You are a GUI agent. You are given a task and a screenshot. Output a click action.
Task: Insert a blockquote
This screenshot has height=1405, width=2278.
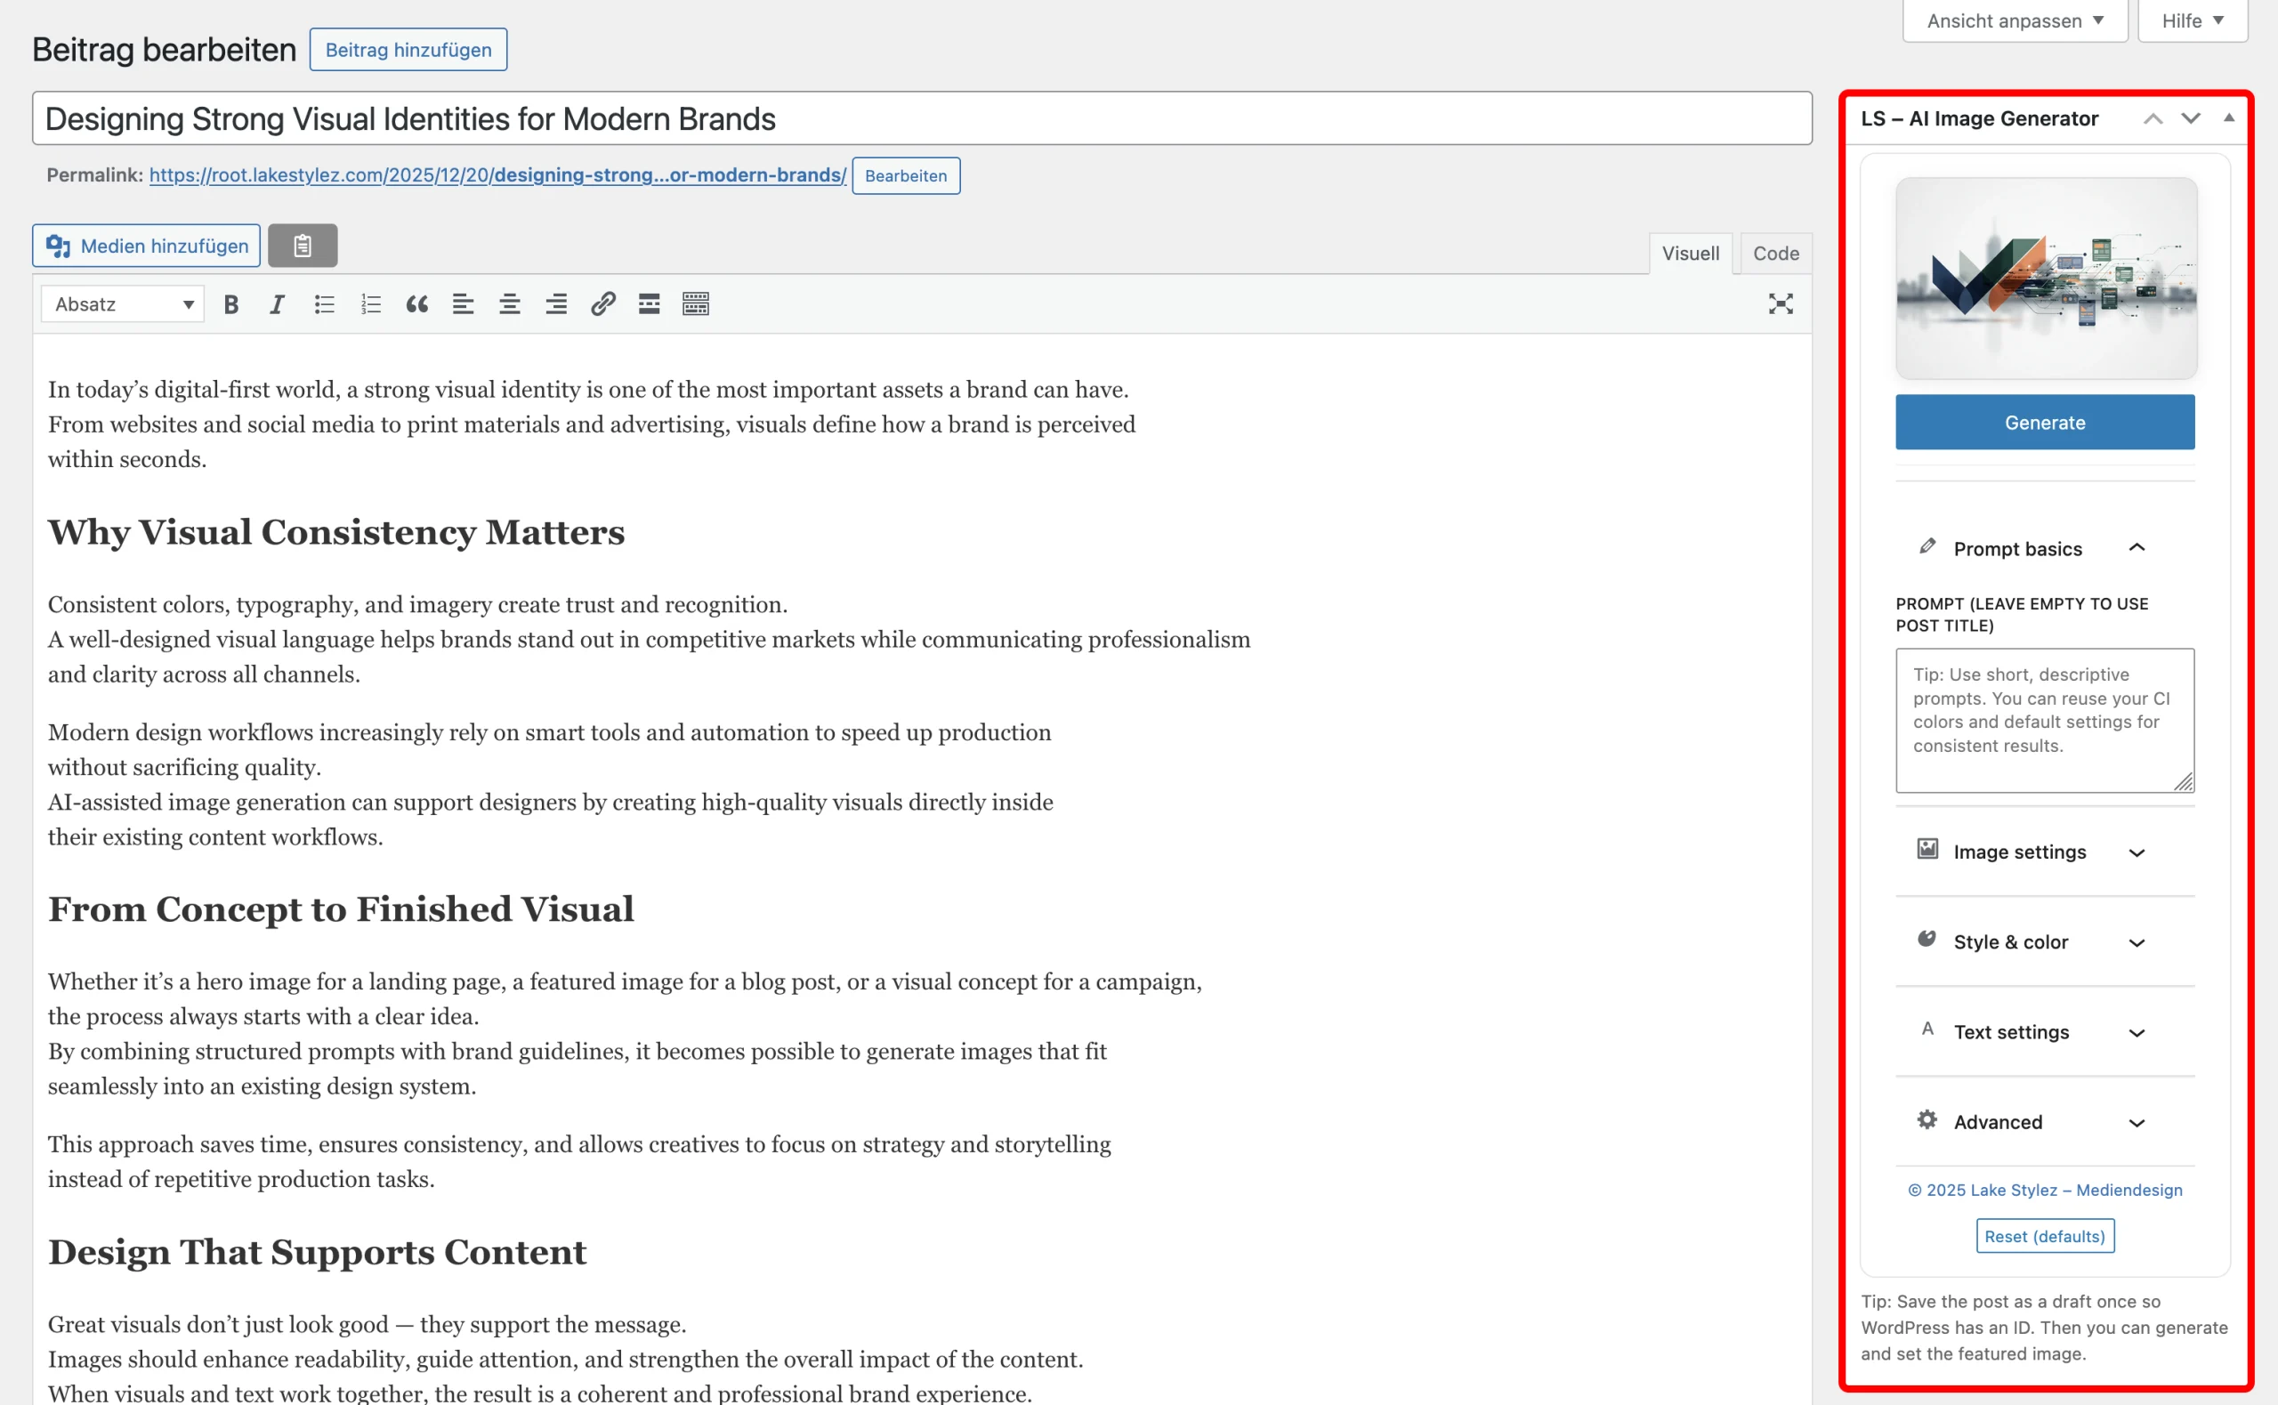pos(416,303)
